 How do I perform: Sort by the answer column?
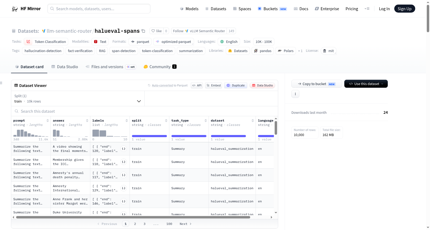coord(87,121)
